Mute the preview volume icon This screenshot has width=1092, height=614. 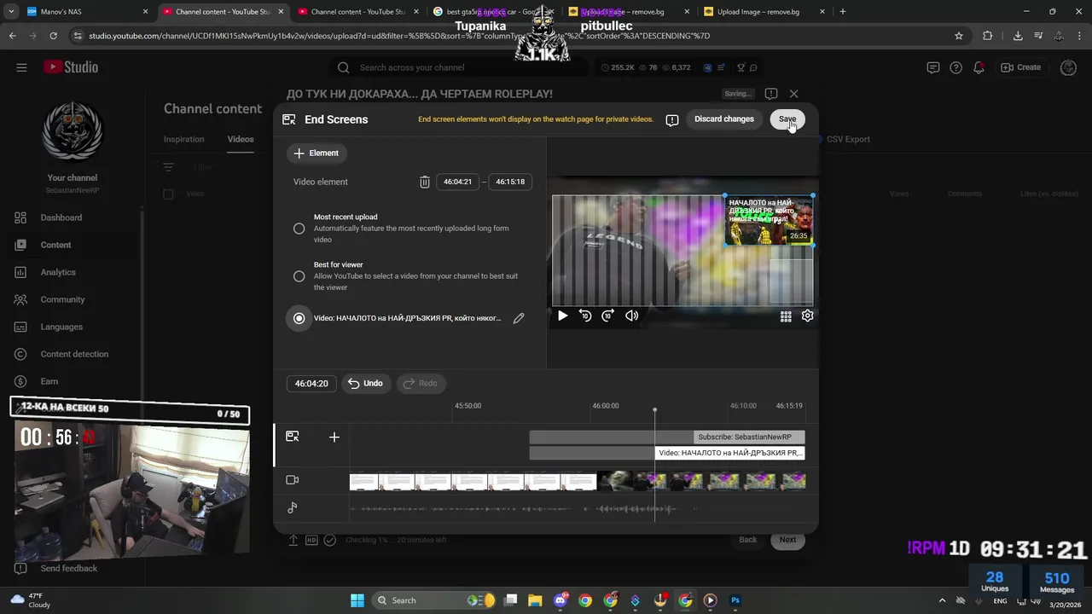(x=631, y=316)
